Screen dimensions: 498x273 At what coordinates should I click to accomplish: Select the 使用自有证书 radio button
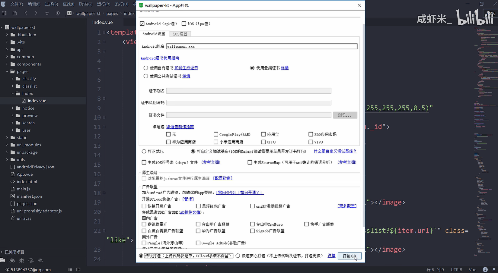[146, 68]
